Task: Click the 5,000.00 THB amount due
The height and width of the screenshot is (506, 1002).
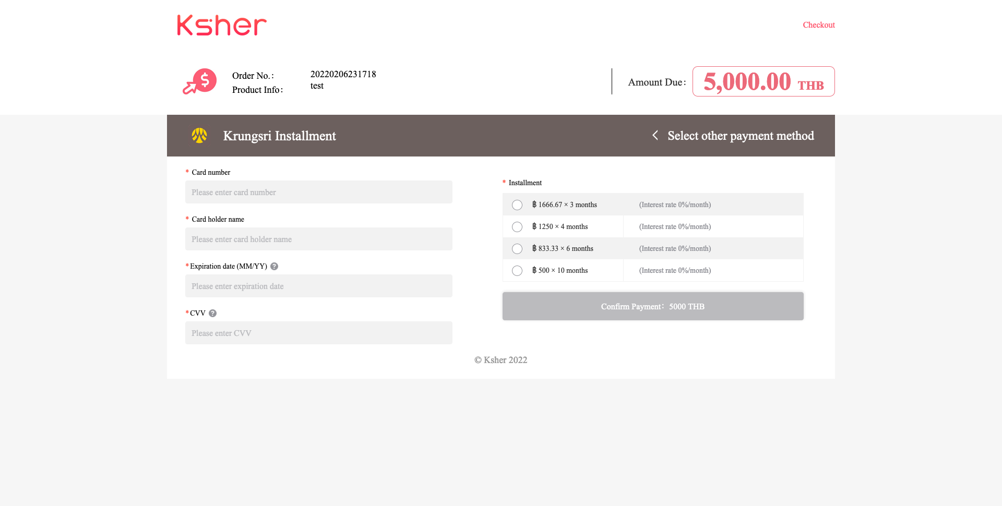Action: point(764,81)
